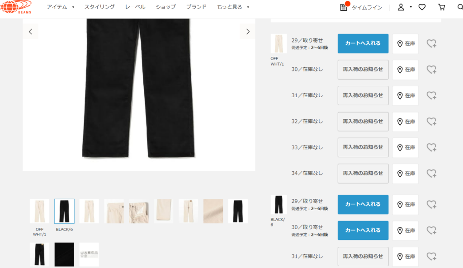The image size is (463, 268).
Task: Show next product image with right arrow
Action: click(x=248, y=32)
